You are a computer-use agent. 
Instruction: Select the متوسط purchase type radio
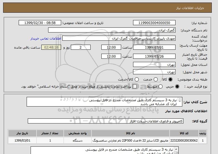click(x=161, y=86)
